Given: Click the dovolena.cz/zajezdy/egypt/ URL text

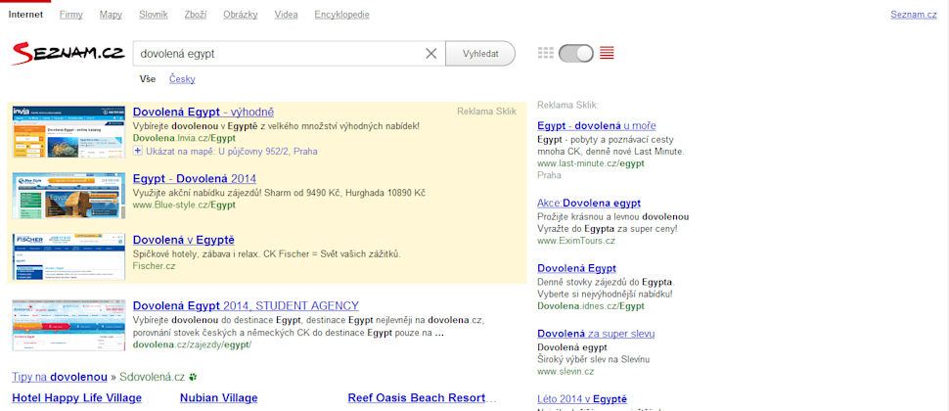Looking at the screenshot, I should 192,345.
